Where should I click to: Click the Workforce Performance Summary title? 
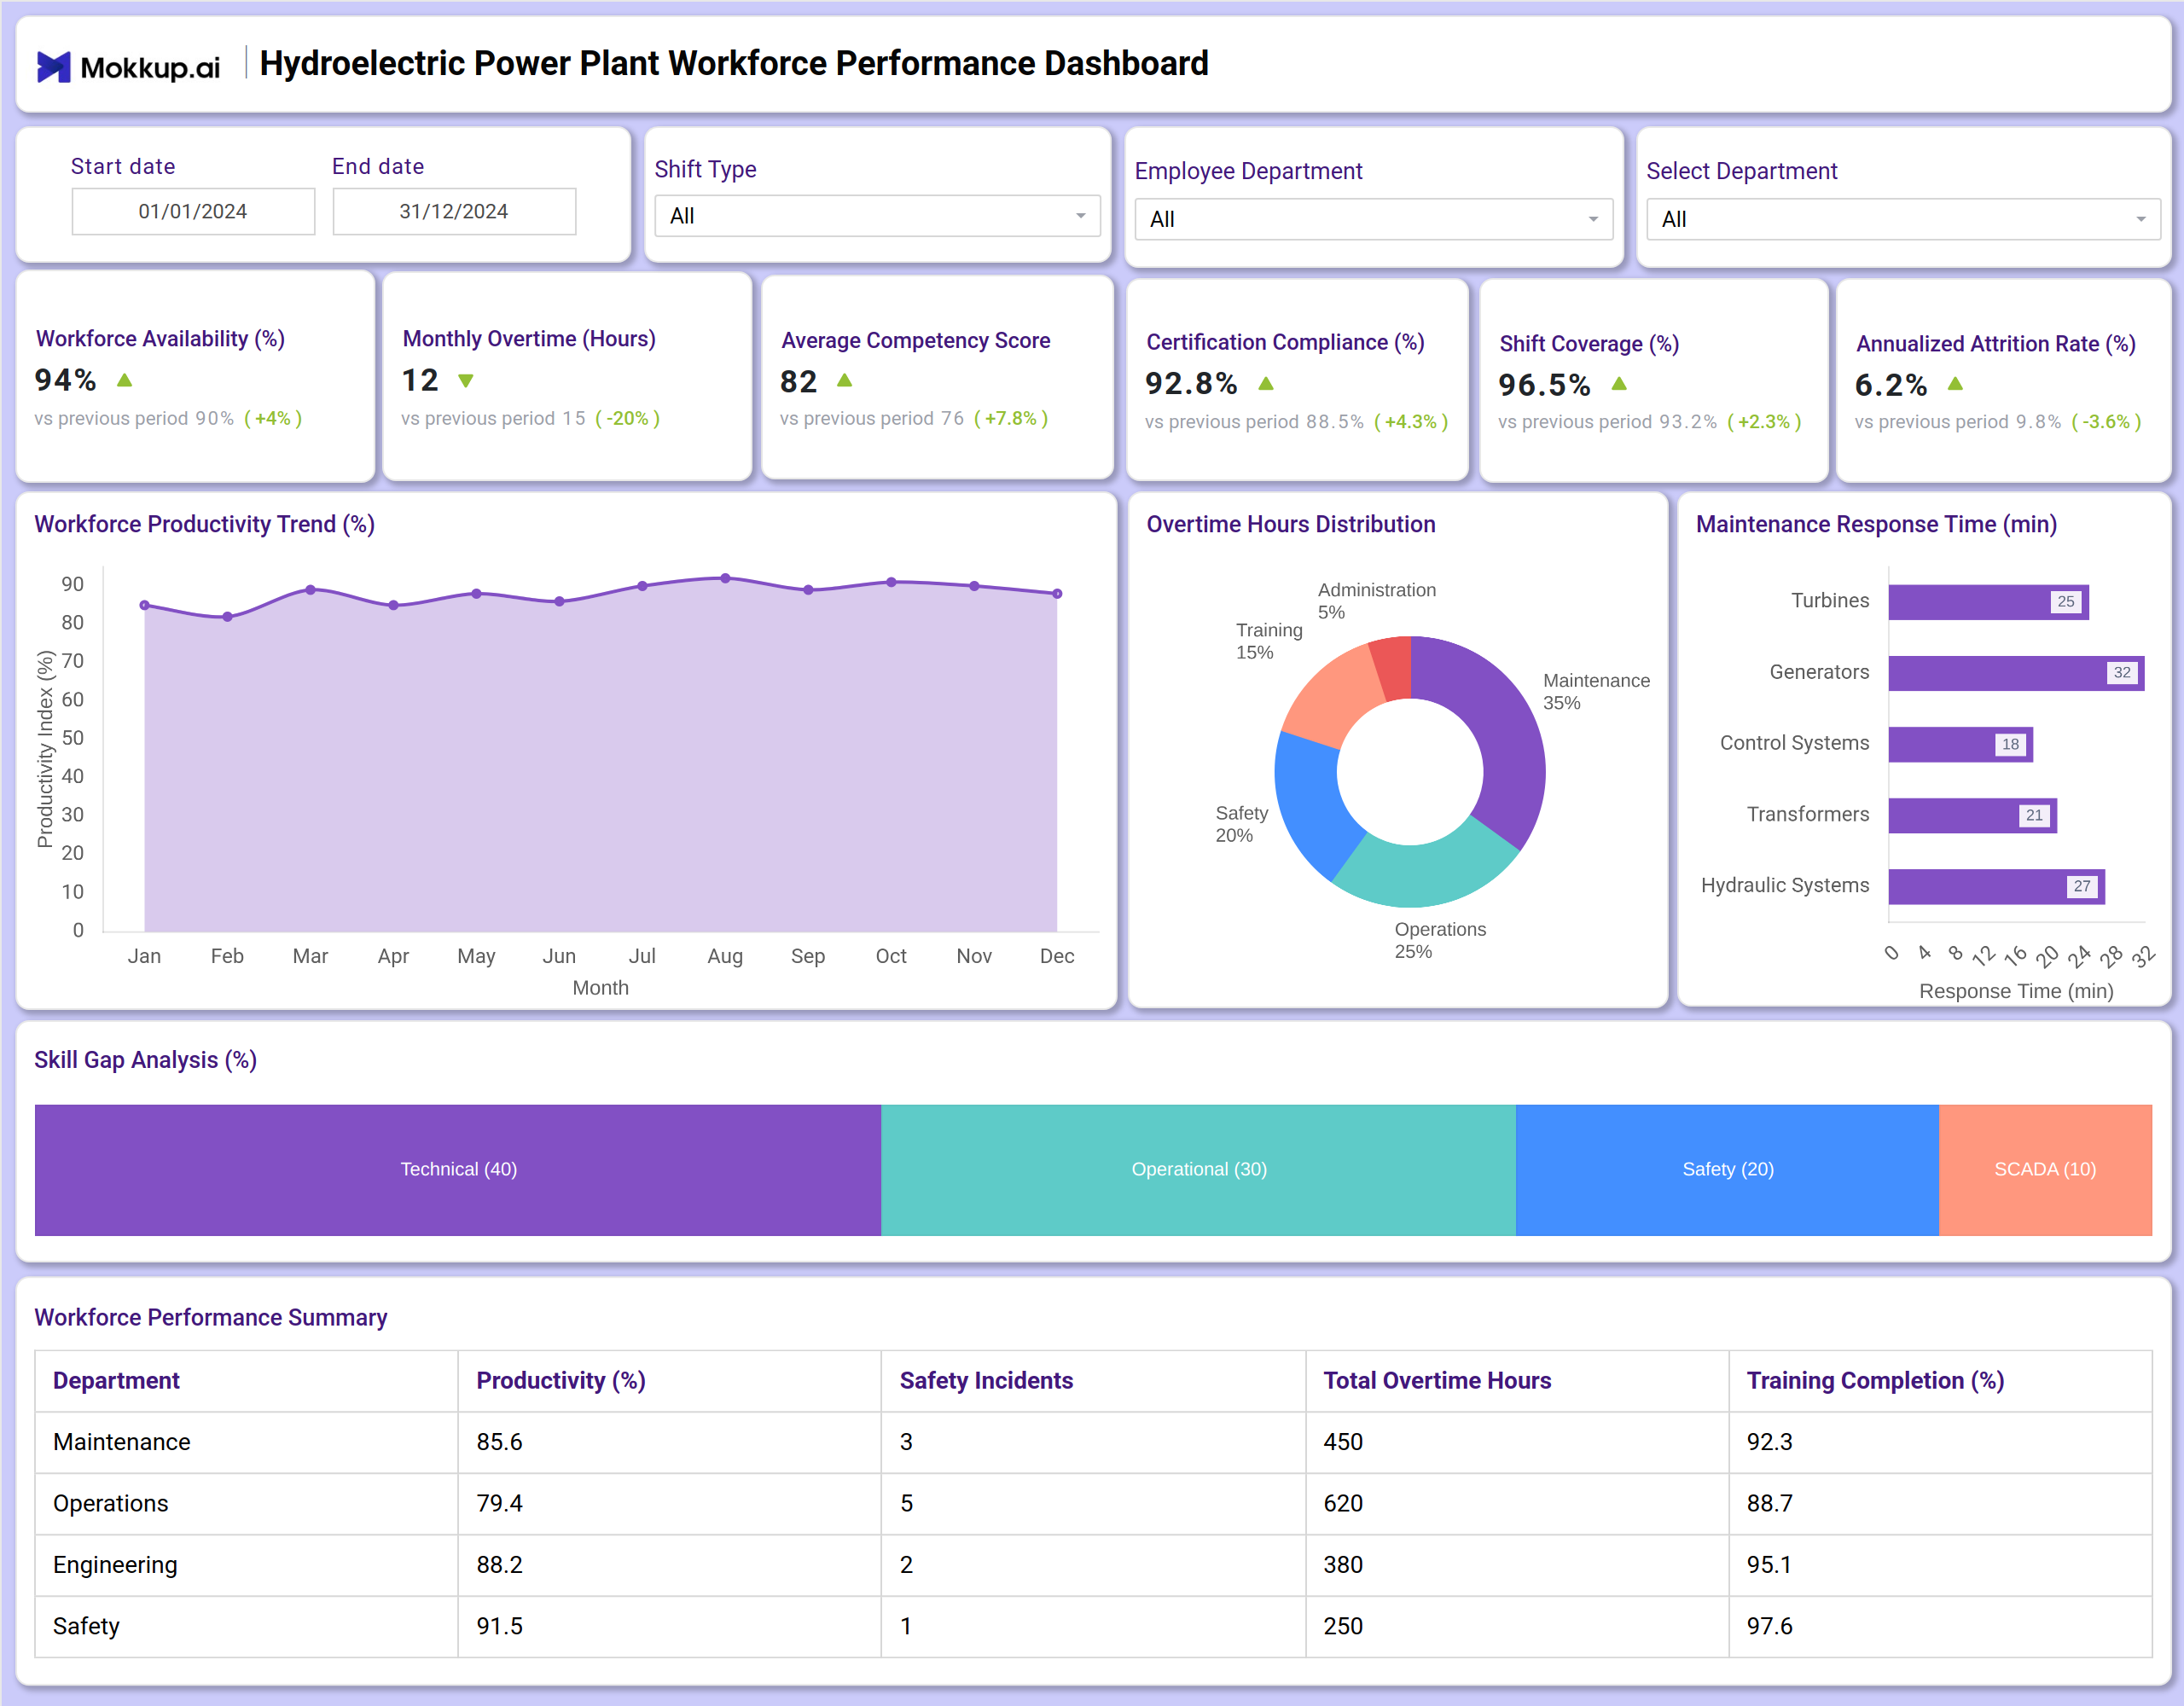coord(210,1318)
